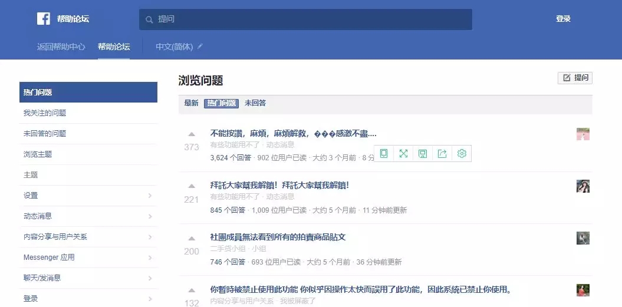Click the text 11 分钟前更新
Screen dimensions: 622x307
[x=385, y=210]
